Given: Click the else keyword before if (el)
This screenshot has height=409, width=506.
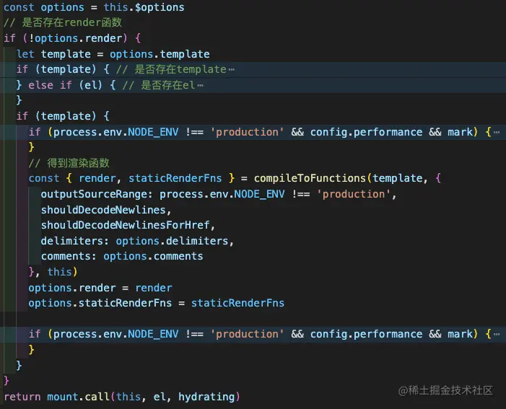Looking at the screenshot, I should click(x=40, y=85).
